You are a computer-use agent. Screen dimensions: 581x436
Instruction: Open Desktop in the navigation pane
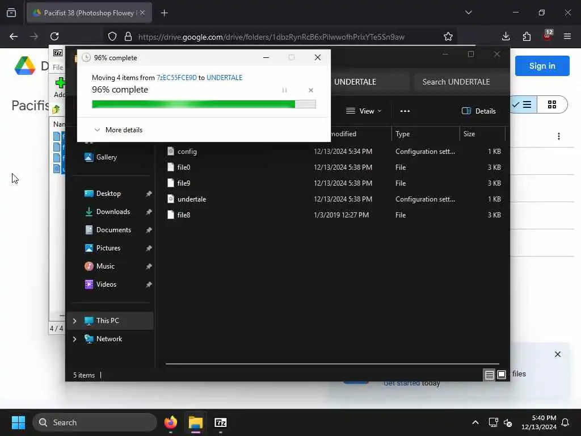(x=108, y=194)
